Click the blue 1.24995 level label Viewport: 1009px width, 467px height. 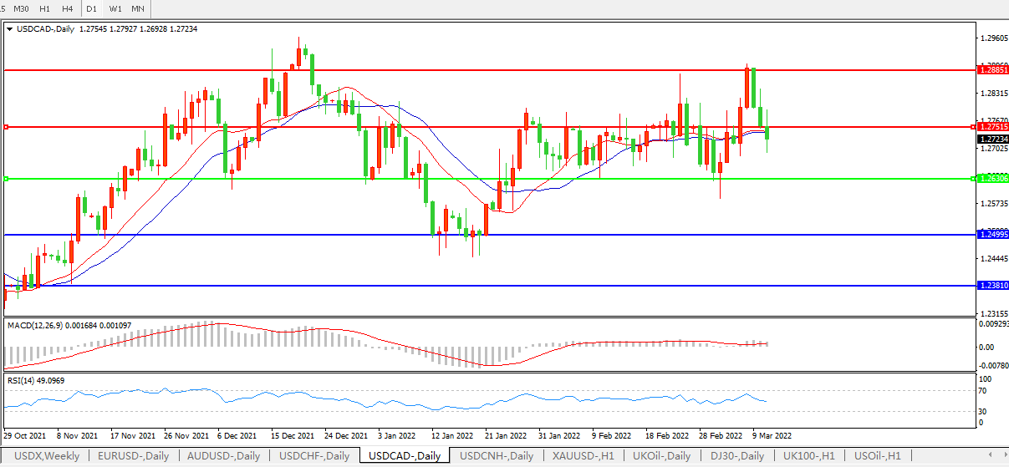(993, 235)
